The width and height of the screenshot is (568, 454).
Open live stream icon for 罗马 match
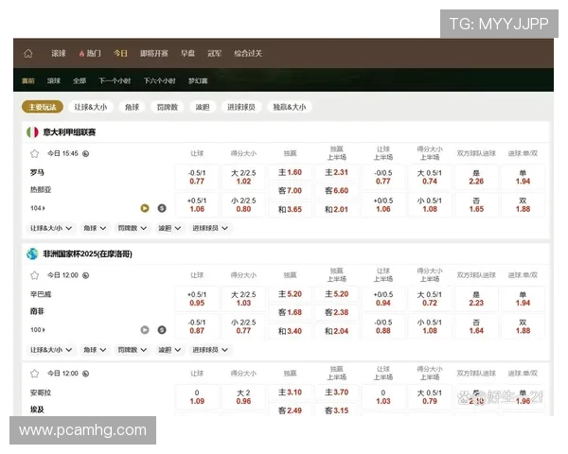(x=145, y=208)
